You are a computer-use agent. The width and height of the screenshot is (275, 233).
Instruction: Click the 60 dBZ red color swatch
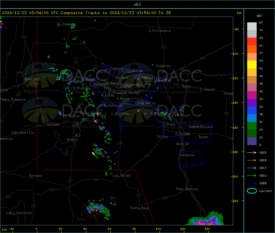[252, 41]
